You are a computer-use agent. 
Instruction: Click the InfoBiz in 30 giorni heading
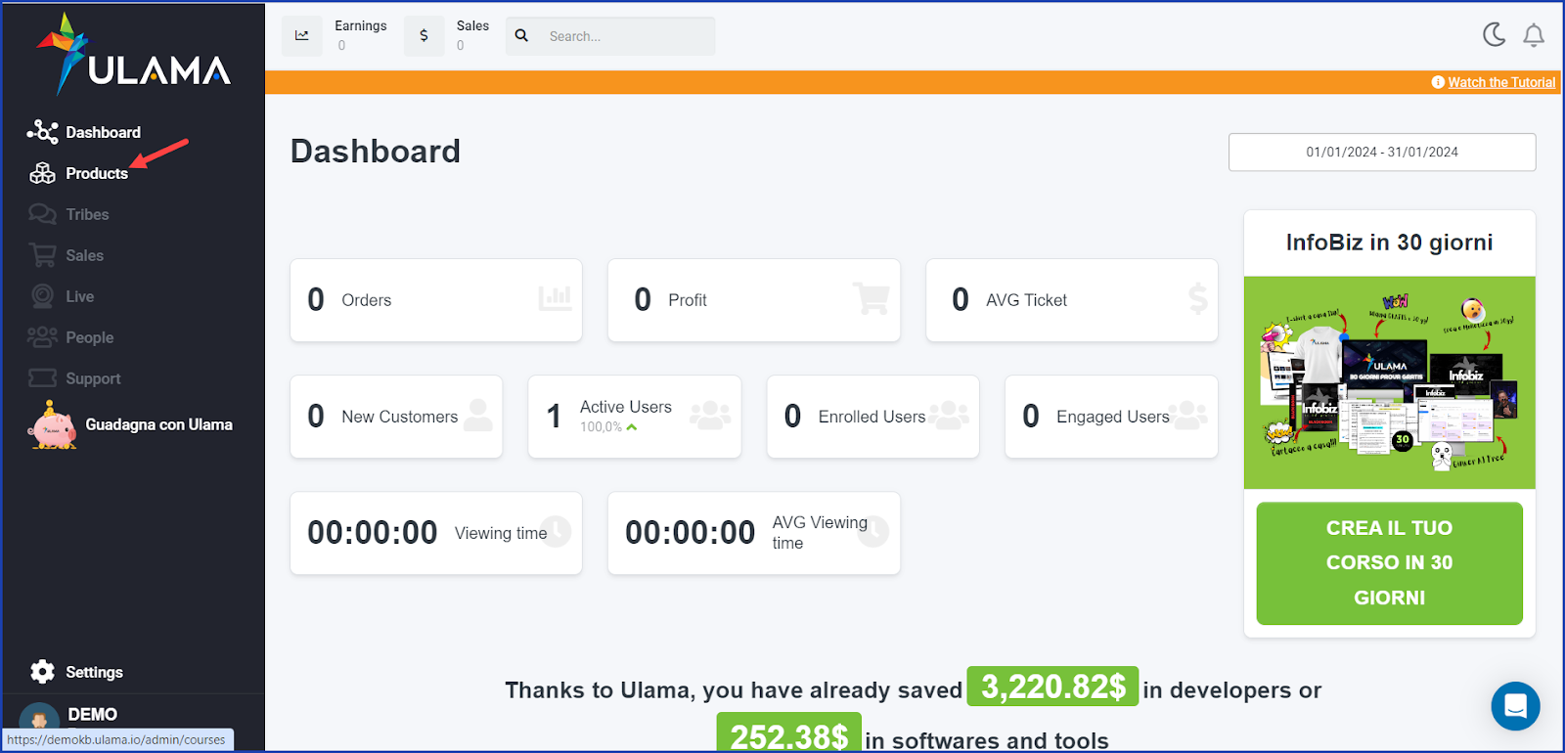point(1389,243)
